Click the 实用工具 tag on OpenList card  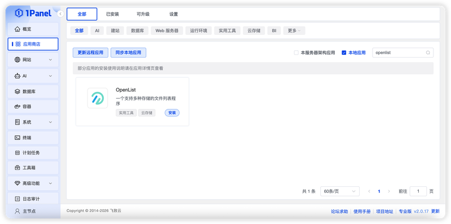pyautogui.click(x=126, y=113)
